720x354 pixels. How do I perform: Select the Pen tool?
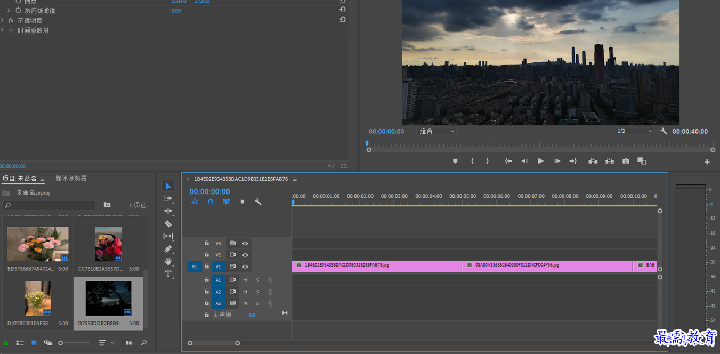[168, 249]
